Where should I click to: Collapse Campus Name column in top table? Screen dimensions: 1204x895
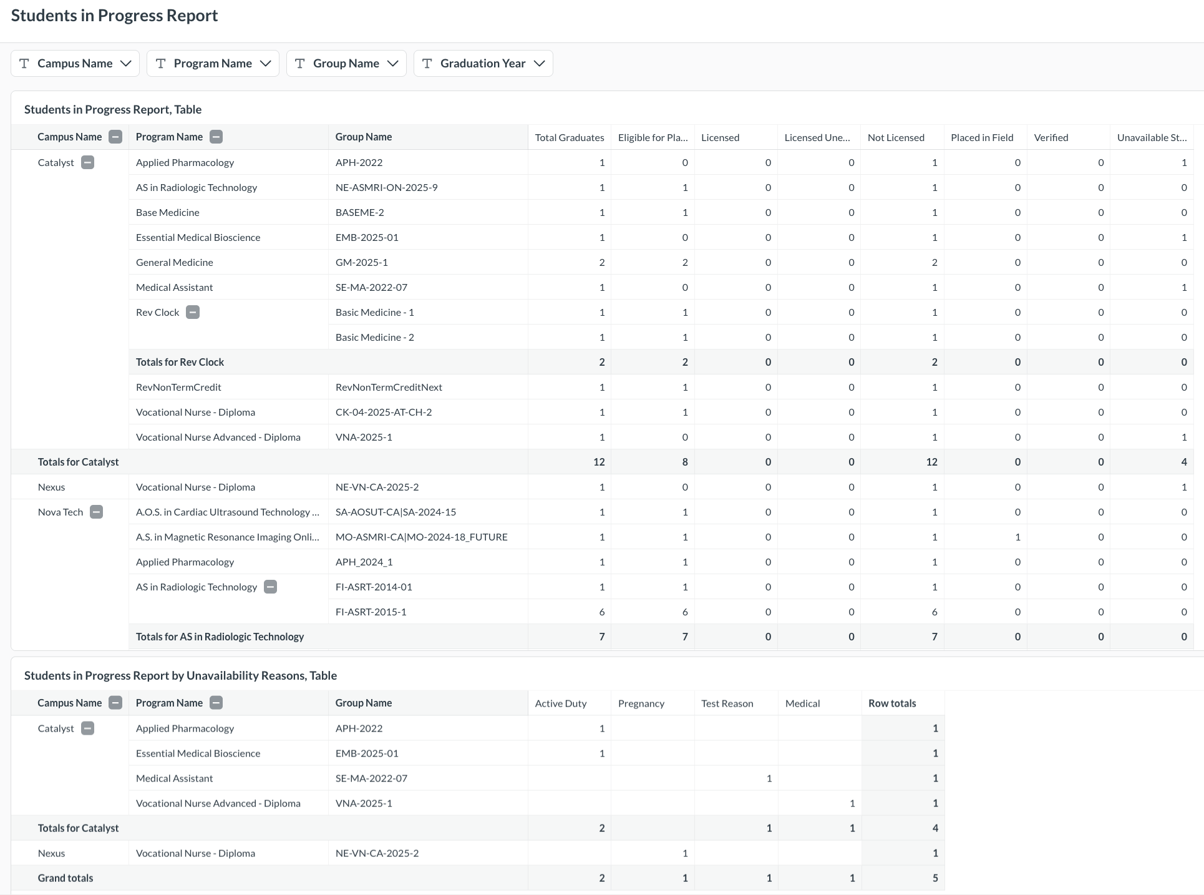pyautogui.click(x=115, y=137)
